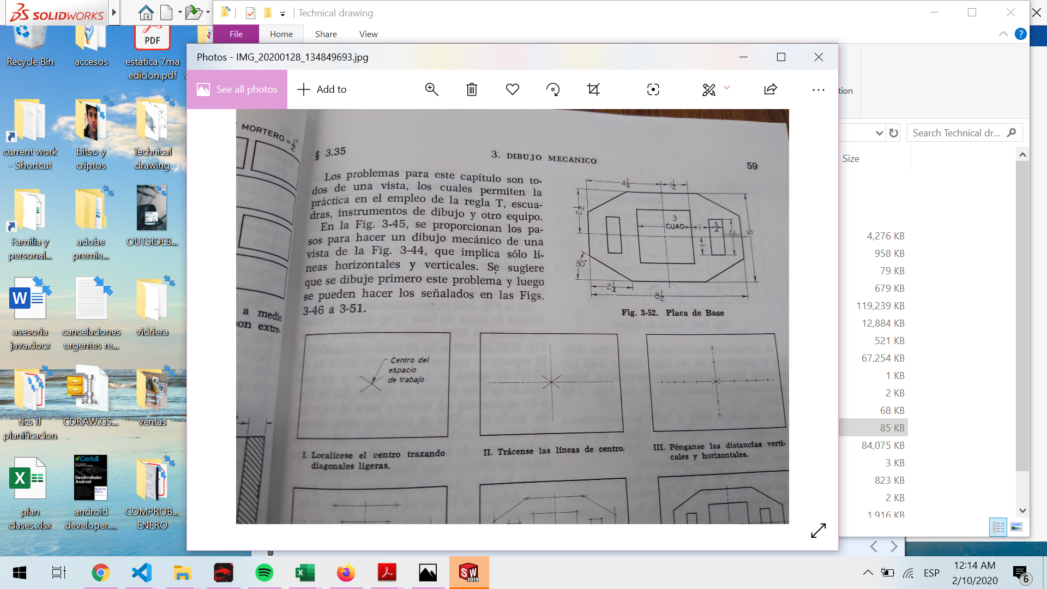Open the File menu tab
This screenshot has width=1047, height=589.
pos(236,34)
